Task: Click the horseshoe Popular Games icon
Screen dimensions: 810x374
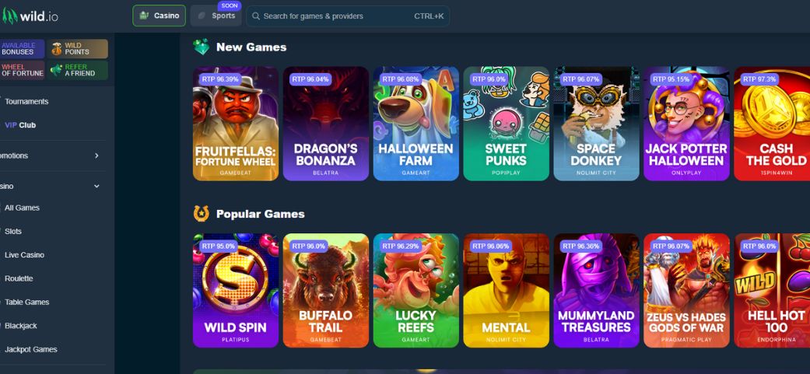Action: click(201, 214)
